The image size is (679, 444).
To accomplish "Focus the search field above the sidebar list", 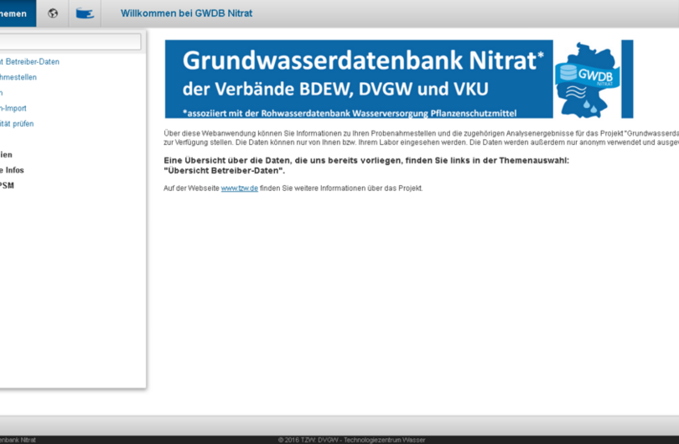I will pos(70,42).
